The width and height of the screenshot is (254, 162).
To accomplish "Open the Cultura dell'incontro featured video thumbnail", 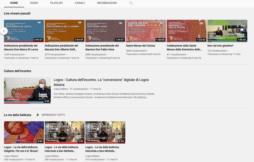I will tap(27, 90).
